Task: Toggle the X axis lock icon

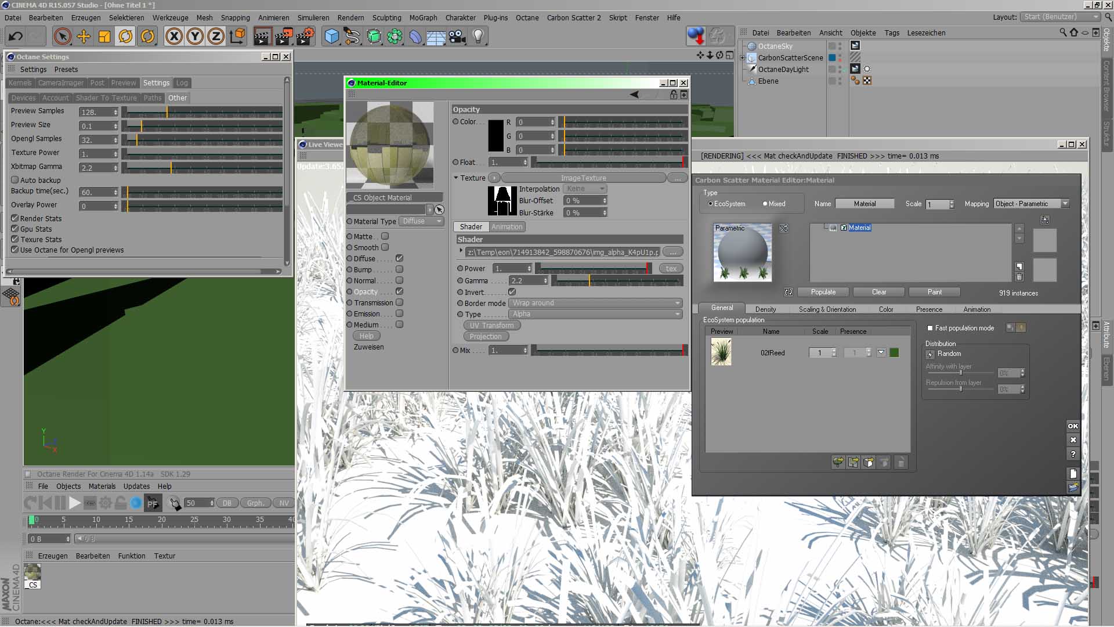Action: (x=173, y=37)
